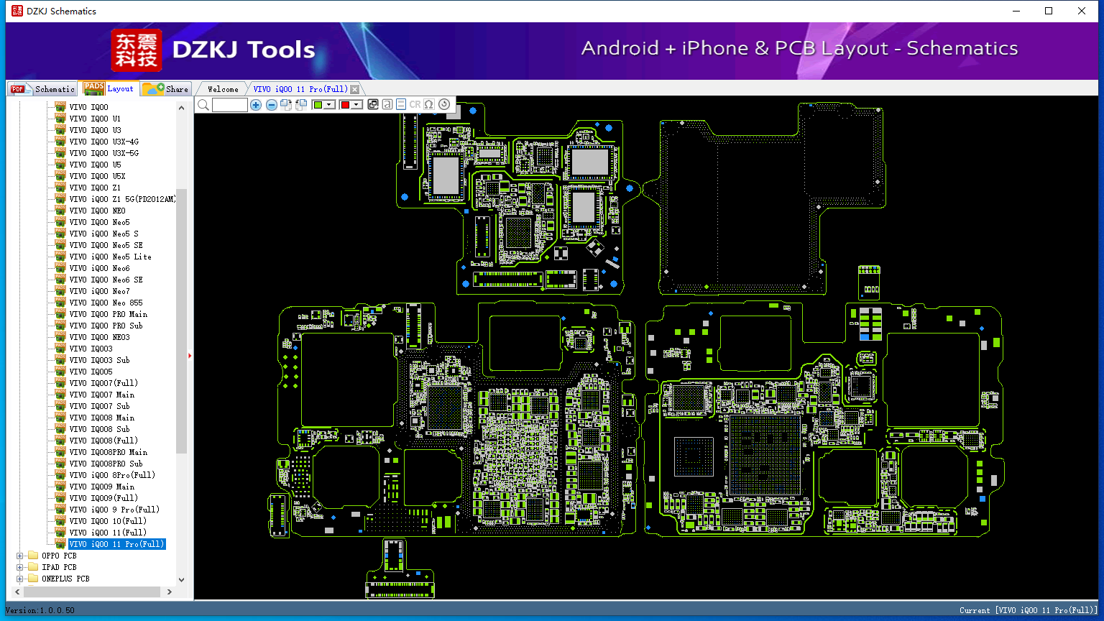Click the IPAD PCB folder icon
Viewport: 1104px width, 621px height.
[x=33, y=567]
